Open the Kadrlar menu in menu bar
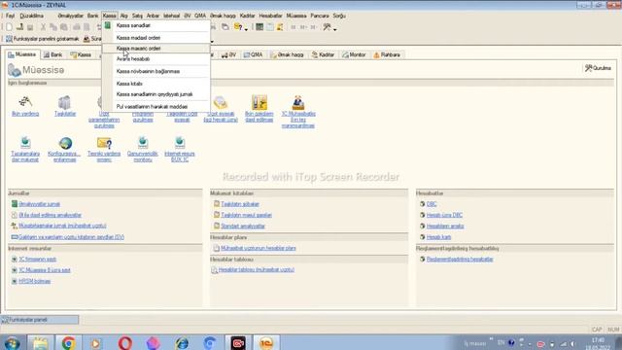The width and height of the screenshot is (622, 350). click(x=247, y=16)
